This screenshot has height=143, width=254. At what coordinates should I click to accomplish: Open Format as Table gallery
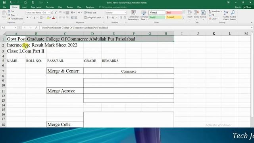point(144,15)
